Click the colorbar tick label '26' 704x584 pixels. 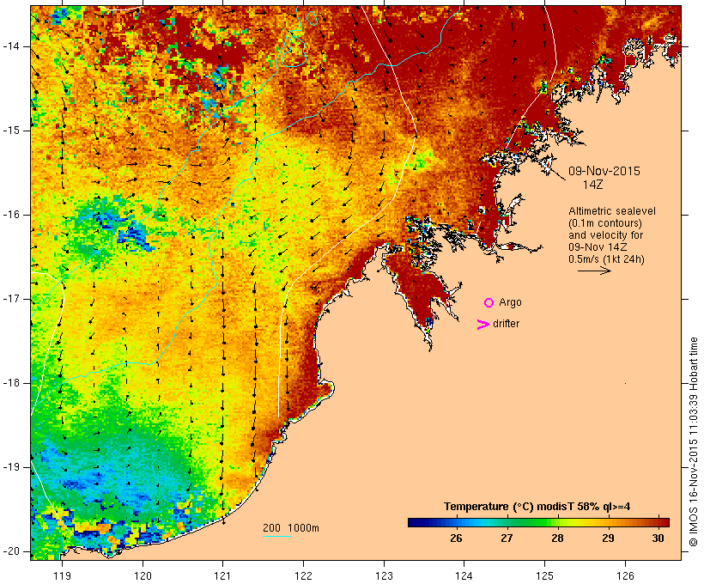coord(456,538)
